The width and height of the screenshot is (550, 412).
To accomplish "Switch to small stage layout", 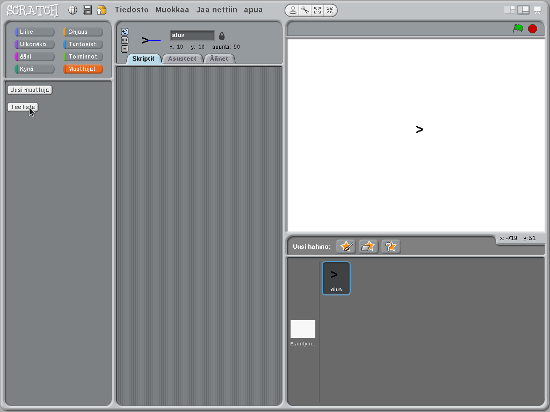I will pos(509,10).
